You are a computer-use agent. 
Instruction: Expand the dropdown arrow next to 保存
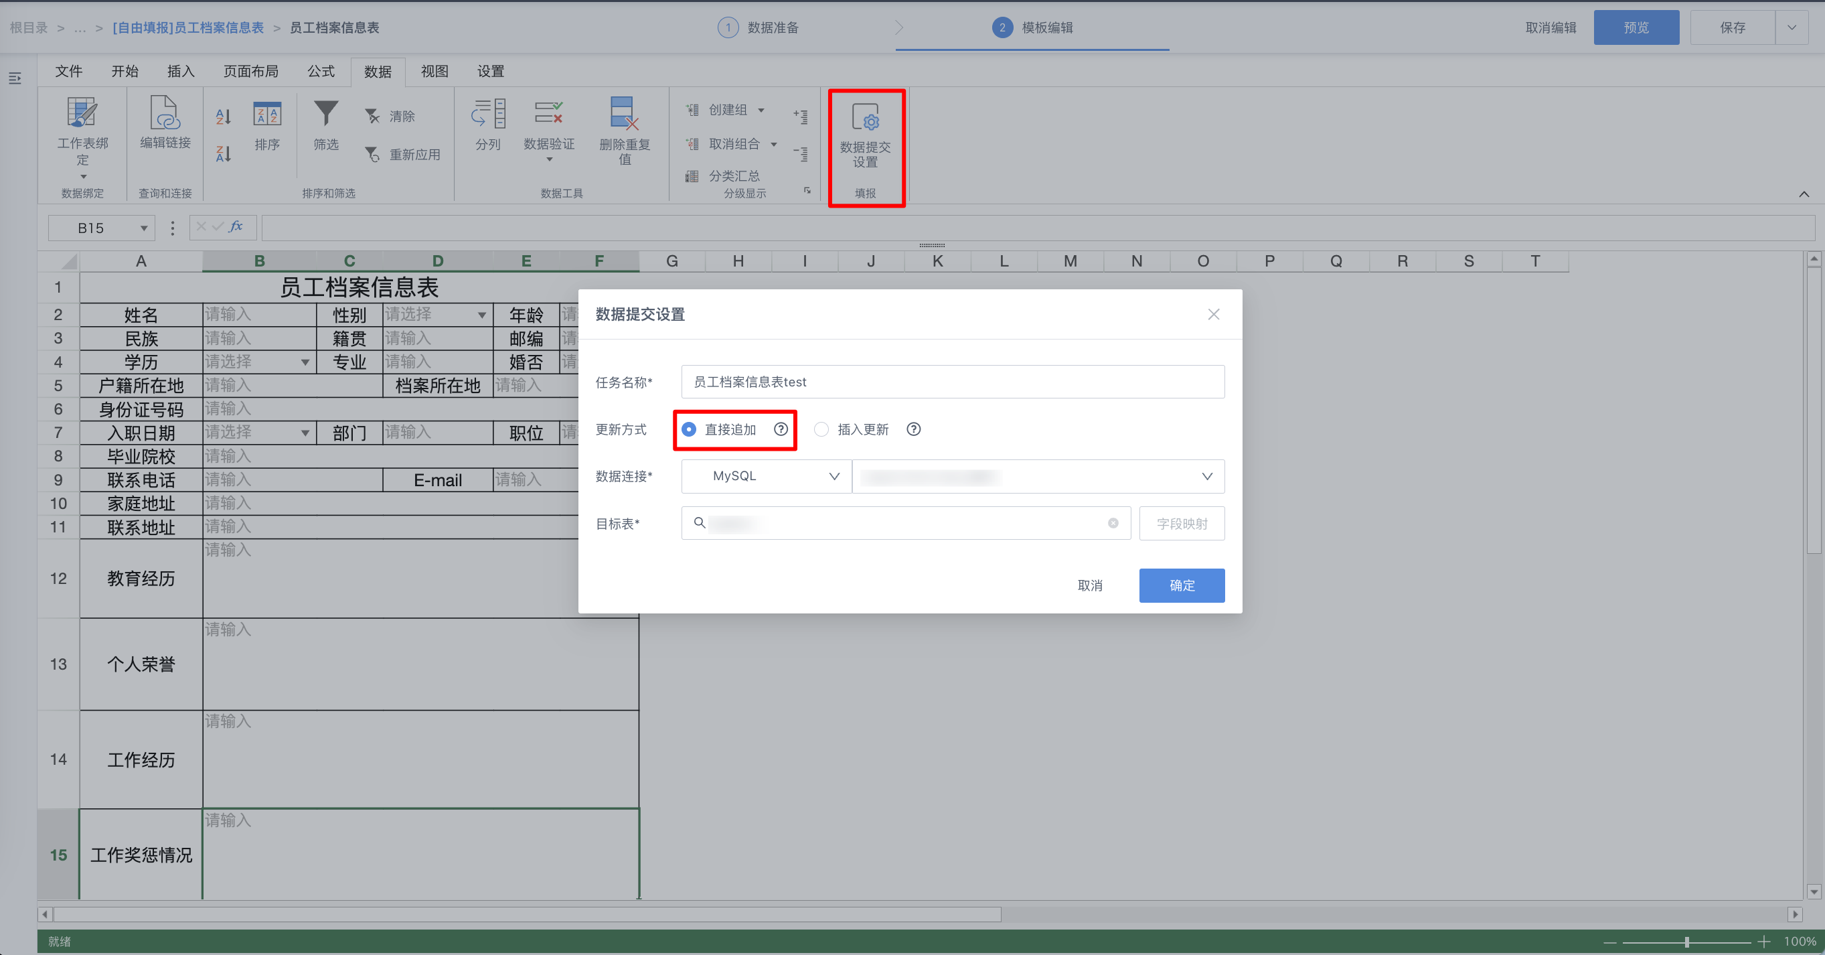[x=1792, y=27]
